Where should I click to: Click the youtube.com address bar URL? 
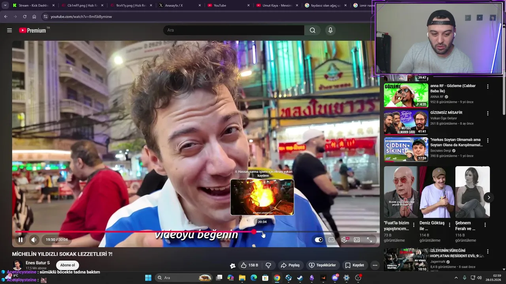pos(81,17)
